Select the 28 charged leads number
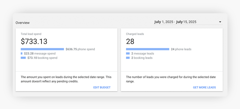The width and height of the screenshot is (240, 109). (130, 41)
